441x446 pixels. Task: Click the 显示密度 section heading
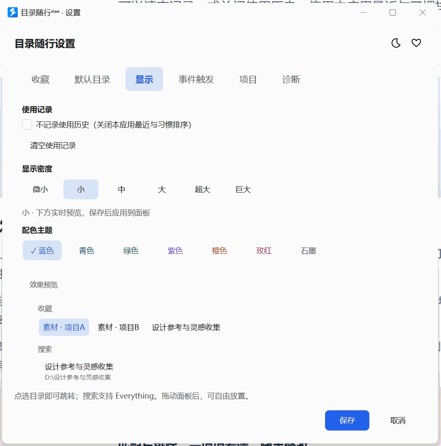[x=37, y=169]
